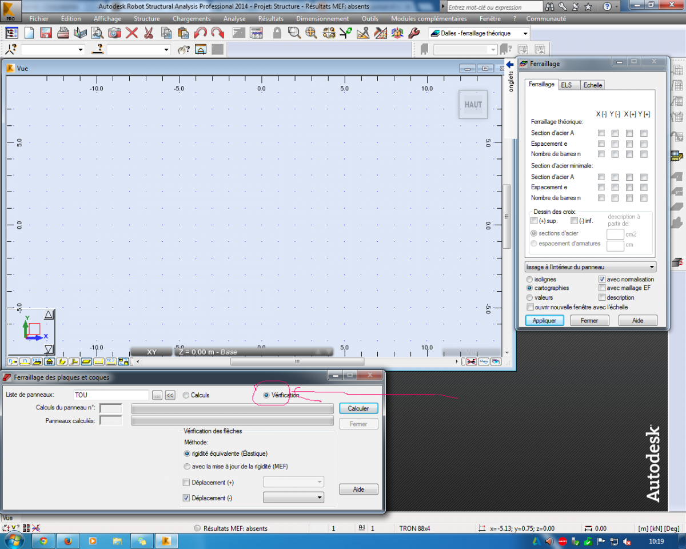Click the blue arrow above the onglets strip
The height and width of the screenshot is (549, 686).
[510, 65]
